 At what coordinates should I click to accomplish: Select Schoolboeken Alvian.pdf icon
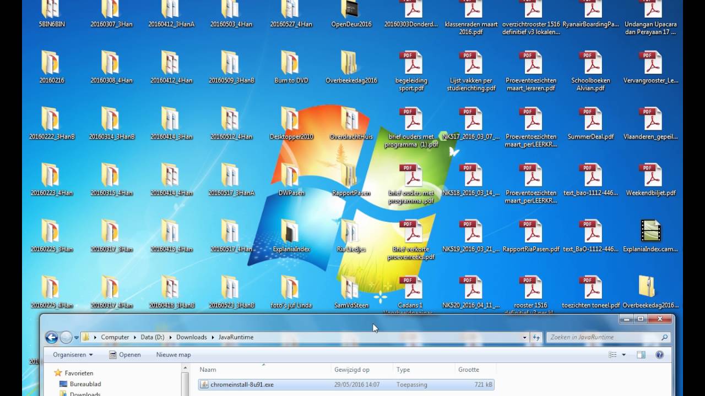point(591,63)
